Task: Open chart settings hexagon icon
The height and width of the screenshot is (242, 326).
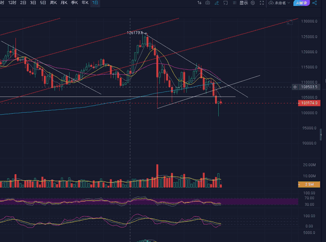Action: pos(253,3)
